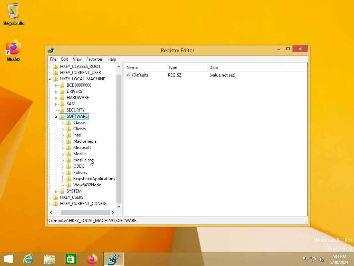Screen dimensions: 354x266
Task: Click the Name column header
Action: [x=145, y=68]
